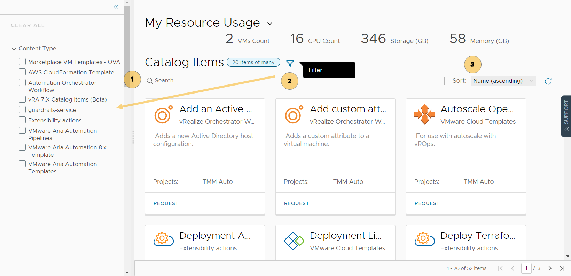Go to the next page of results

click(550, 268)
